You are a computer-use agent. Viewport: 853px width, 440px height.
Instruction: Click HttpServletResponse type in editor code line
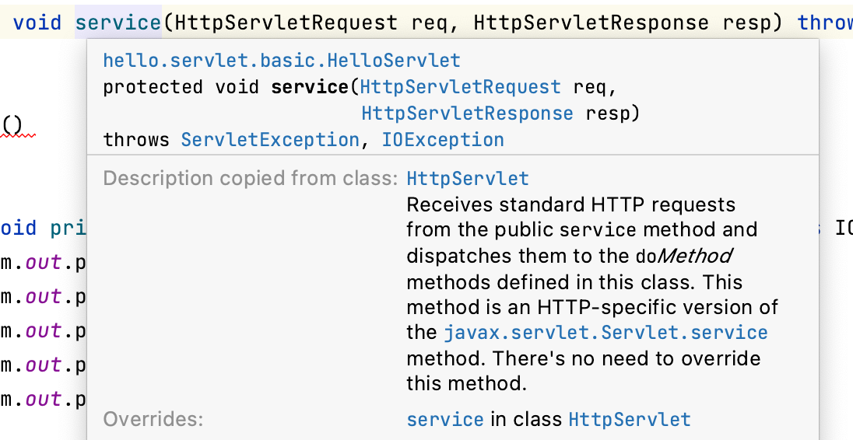click(x=591, y=23)
